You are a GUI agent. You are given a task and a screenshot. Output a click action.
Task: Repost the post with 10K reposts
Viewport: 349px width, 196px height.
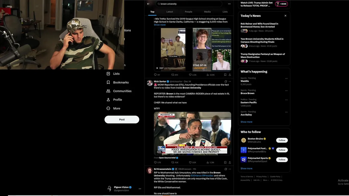click(175, 163)
